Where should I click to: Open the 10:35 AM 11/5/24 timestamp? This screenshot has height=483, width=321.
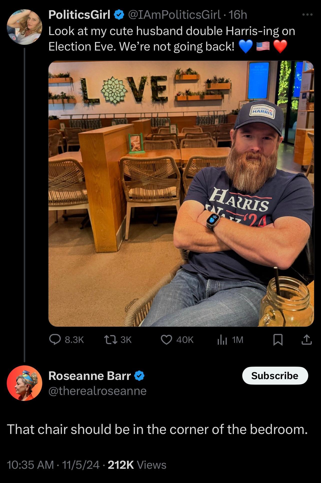pos(53,465)
